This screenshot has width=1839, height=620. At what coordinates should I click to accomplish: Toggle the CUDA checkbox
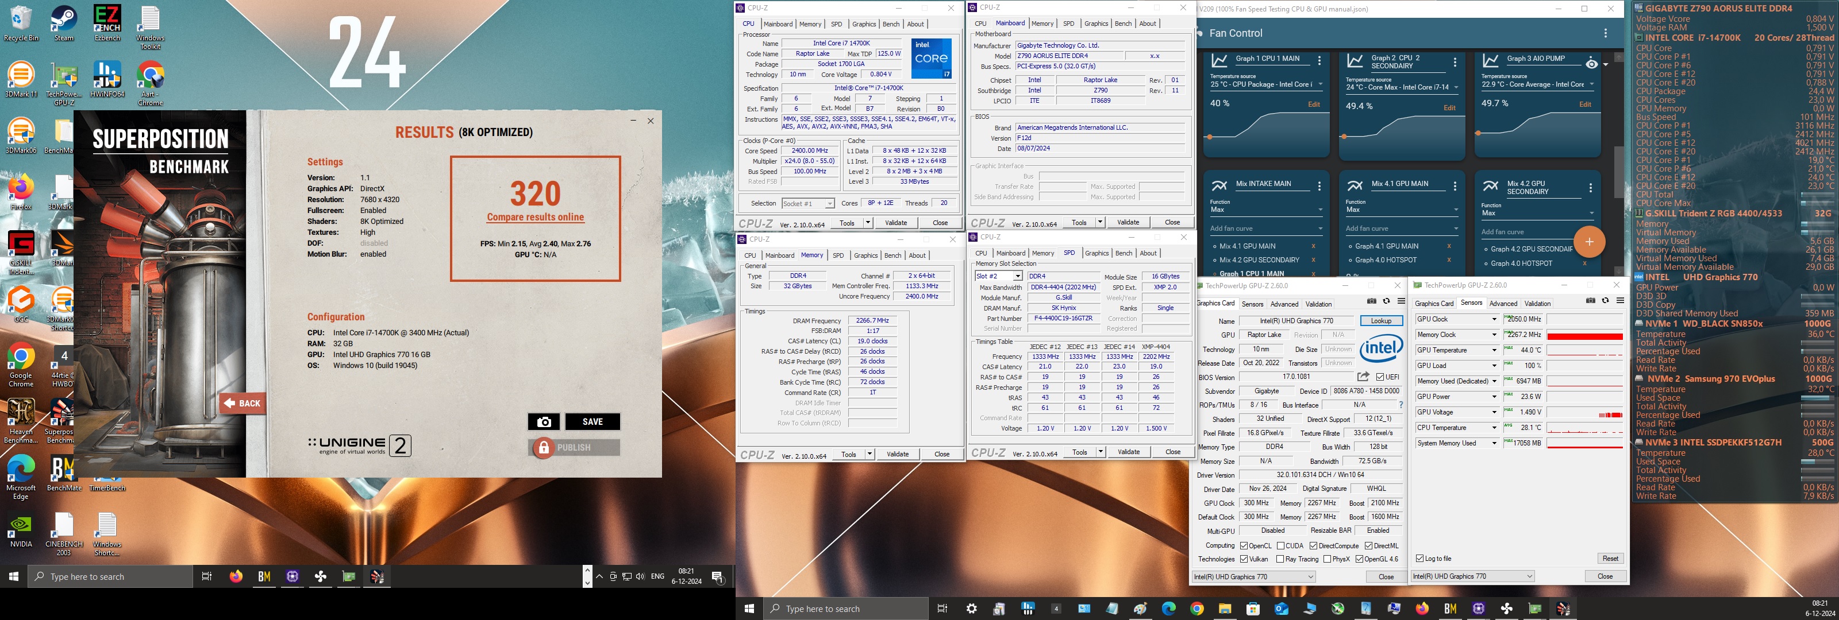coord(1280,546)
